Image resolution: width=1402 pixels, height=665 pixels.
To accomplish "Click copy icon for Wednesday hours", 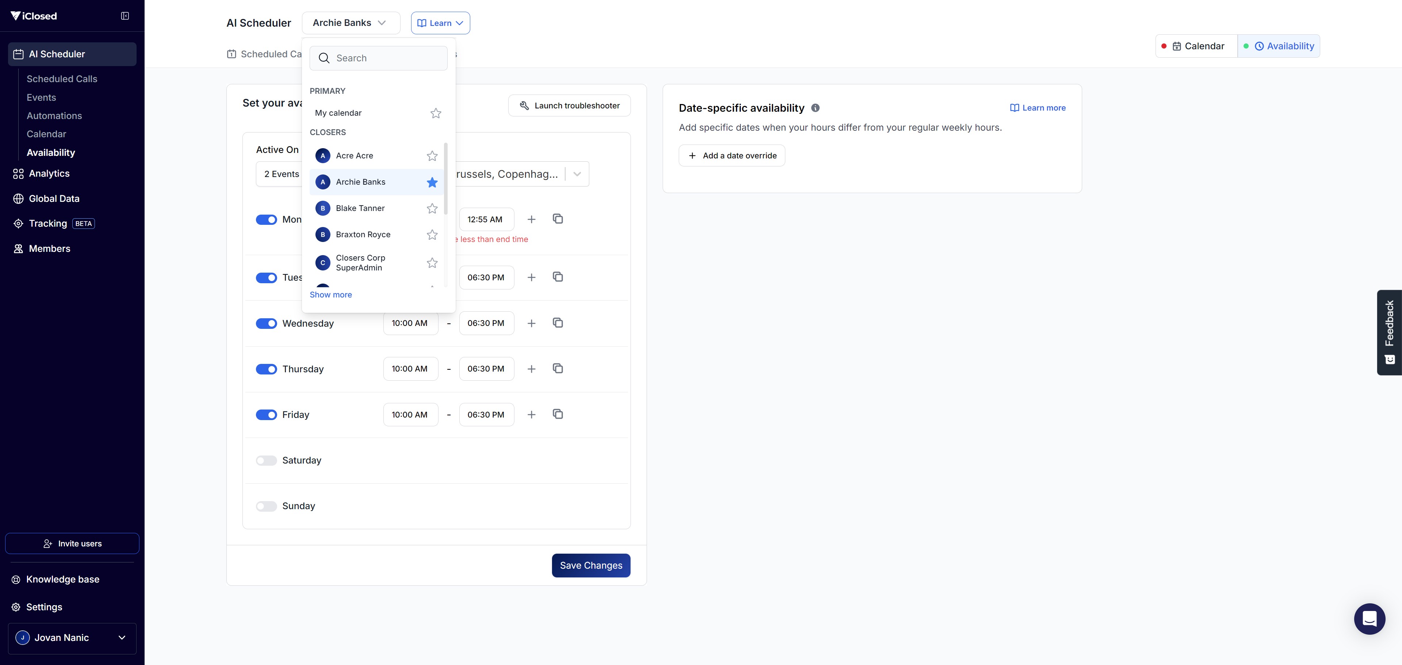I will [557, 323].
